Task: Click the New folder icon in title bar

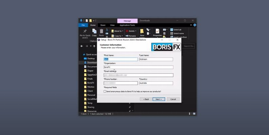Action: (91, 21)
